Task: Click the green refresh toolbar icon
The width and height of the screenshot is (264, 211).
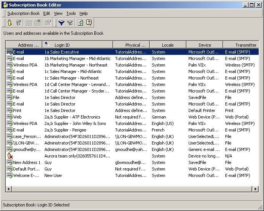Action: (x=80, y=23)
